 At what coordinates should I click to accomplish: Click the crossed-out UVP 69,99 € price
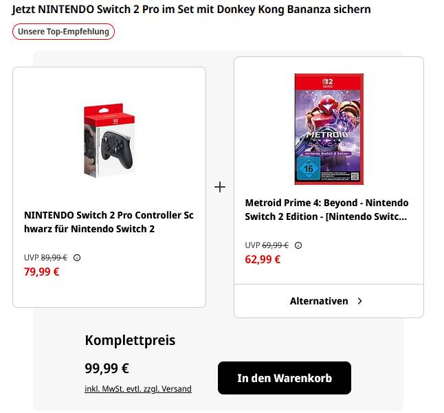[275, 245]
